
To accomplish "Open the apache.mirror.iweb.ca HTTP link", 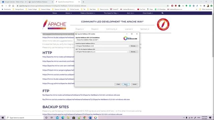I will point(59,57).
